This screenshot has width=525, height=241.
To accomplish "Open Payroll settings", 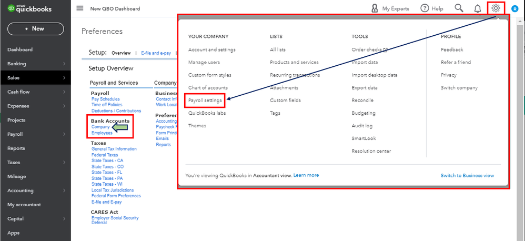I will [x=205, y=101].
